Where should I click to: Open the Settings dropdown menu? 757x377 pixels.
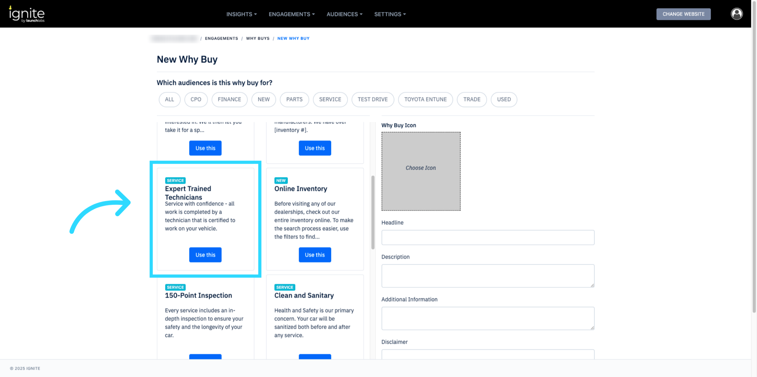point(390,14)
